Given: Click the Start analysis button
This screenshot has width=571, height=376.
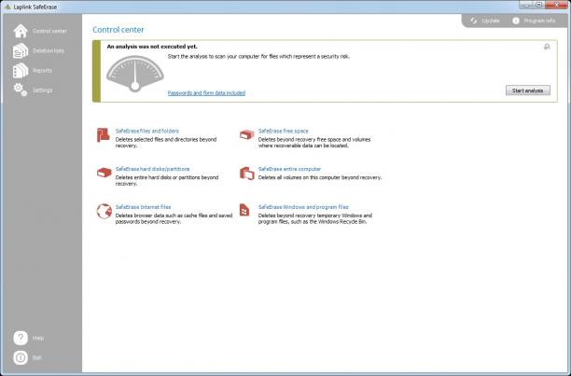Looking at the screenshot, I should click(528, 91).
